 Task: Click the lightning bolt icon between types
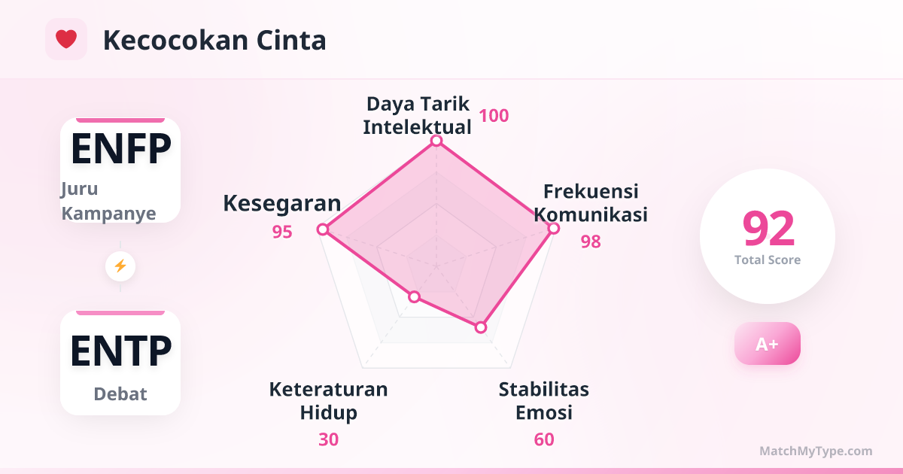tap(120, 266)
